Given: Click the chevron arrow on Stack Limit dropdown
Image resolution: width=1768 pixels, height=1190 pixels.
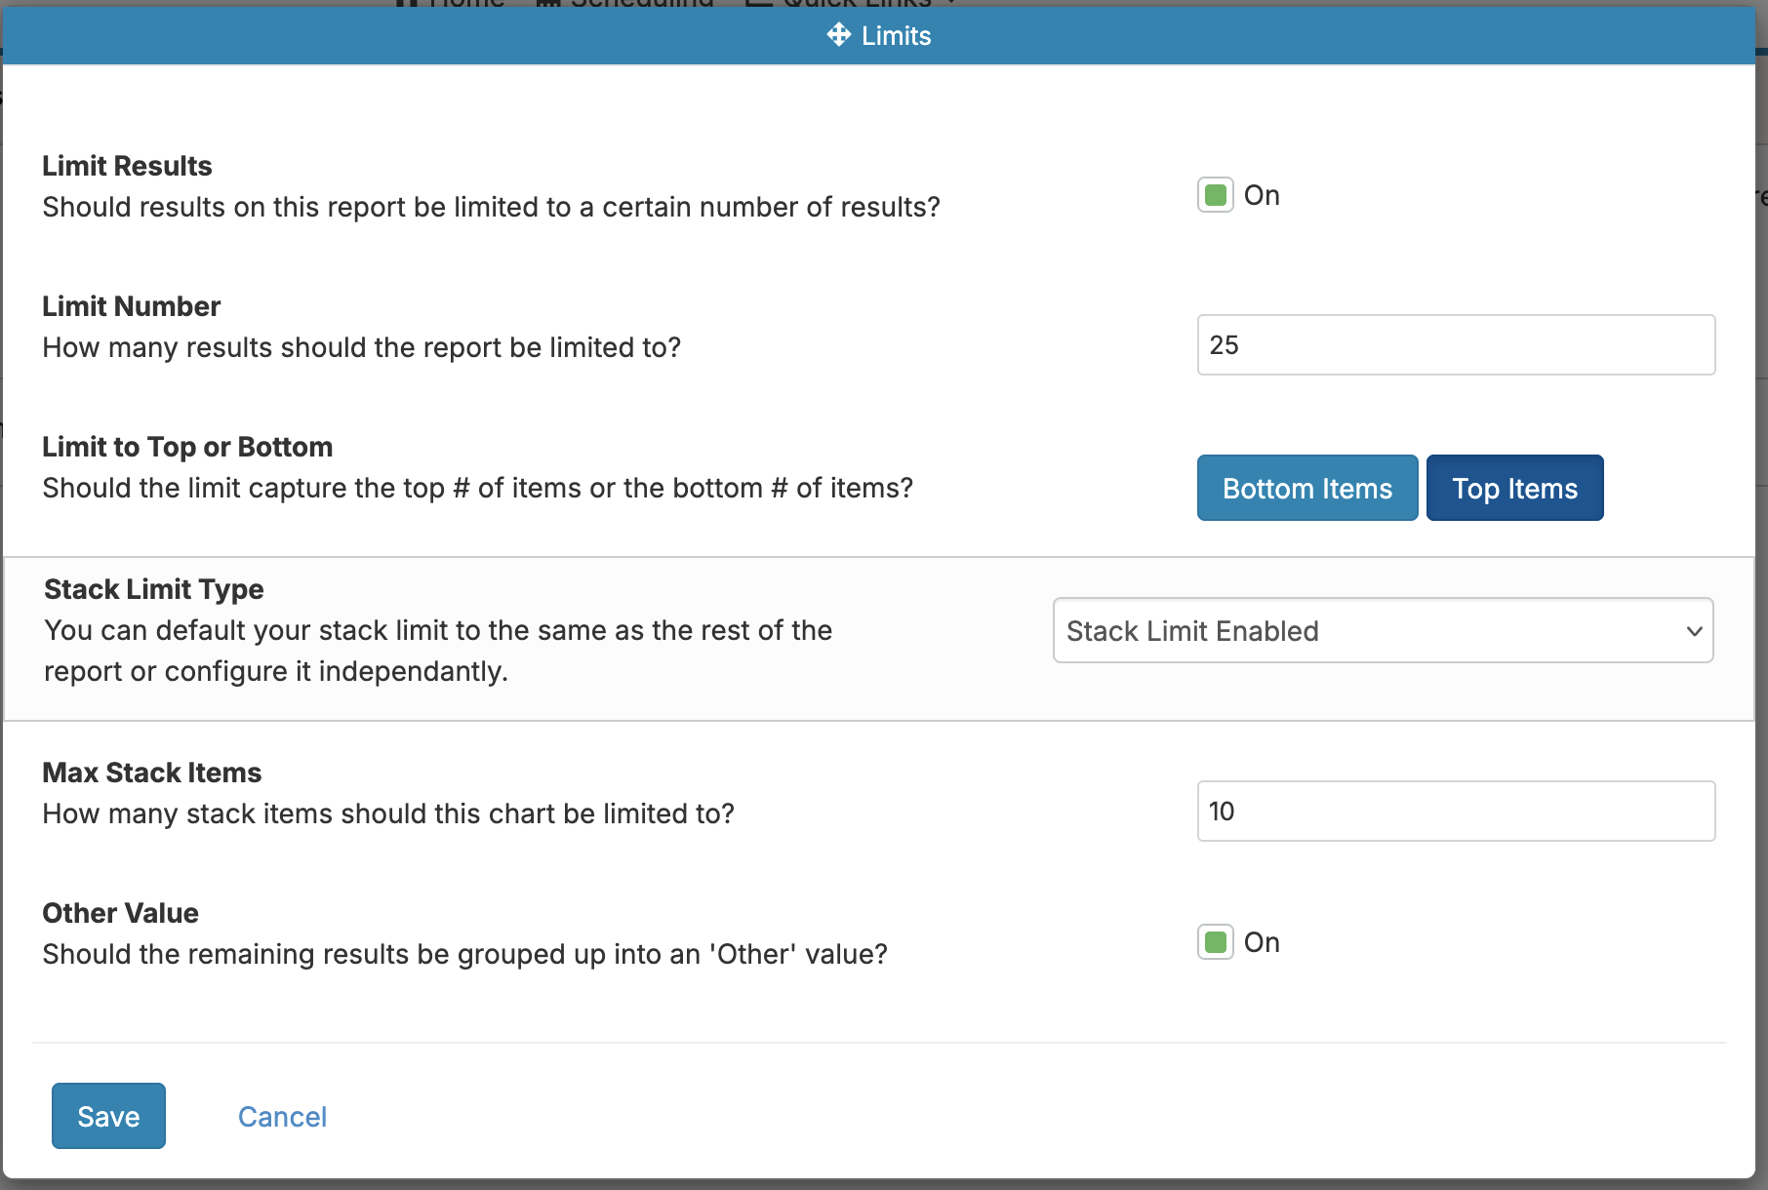Looking at the screenshot, I should click(x=1694, y=631).
